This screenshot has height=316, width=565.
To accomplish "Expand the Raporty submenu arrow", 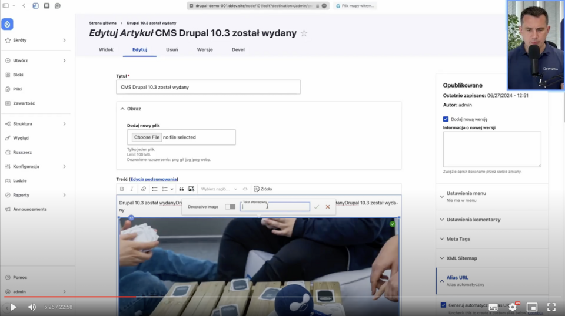I will click(65, 195).
